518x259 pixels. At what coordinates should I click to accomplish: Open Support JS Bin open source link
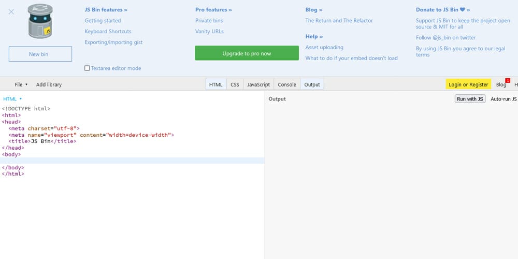tap(463, 23)
